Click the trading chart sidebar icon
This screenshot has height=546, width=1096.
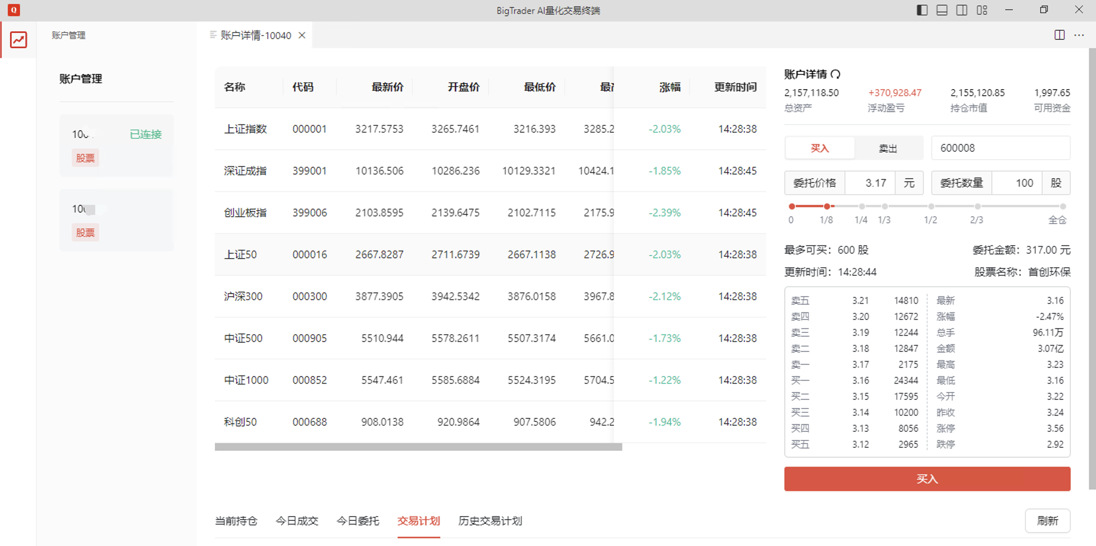coord(18,40)
